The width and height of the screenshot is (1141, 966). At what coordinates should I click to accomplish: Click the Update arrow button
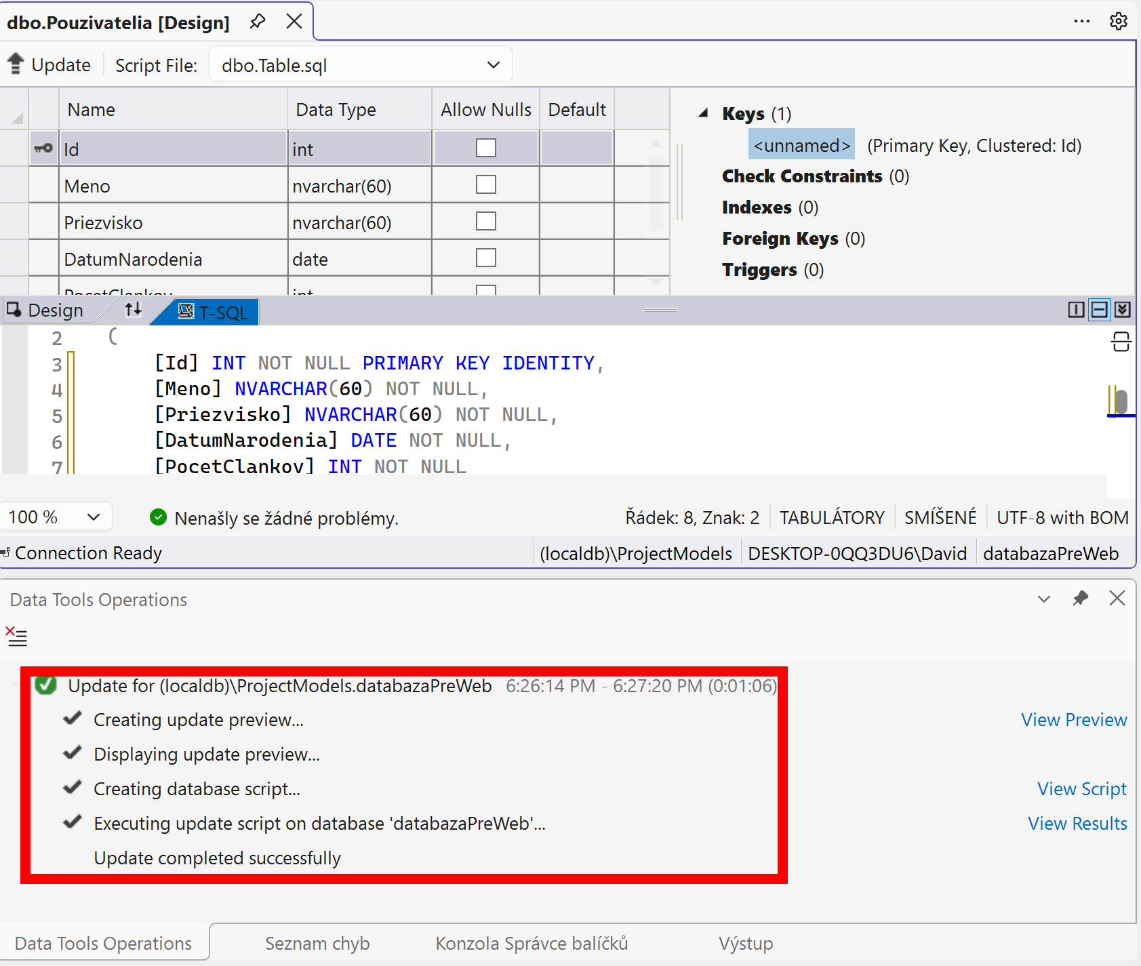(x=49, y=65)
